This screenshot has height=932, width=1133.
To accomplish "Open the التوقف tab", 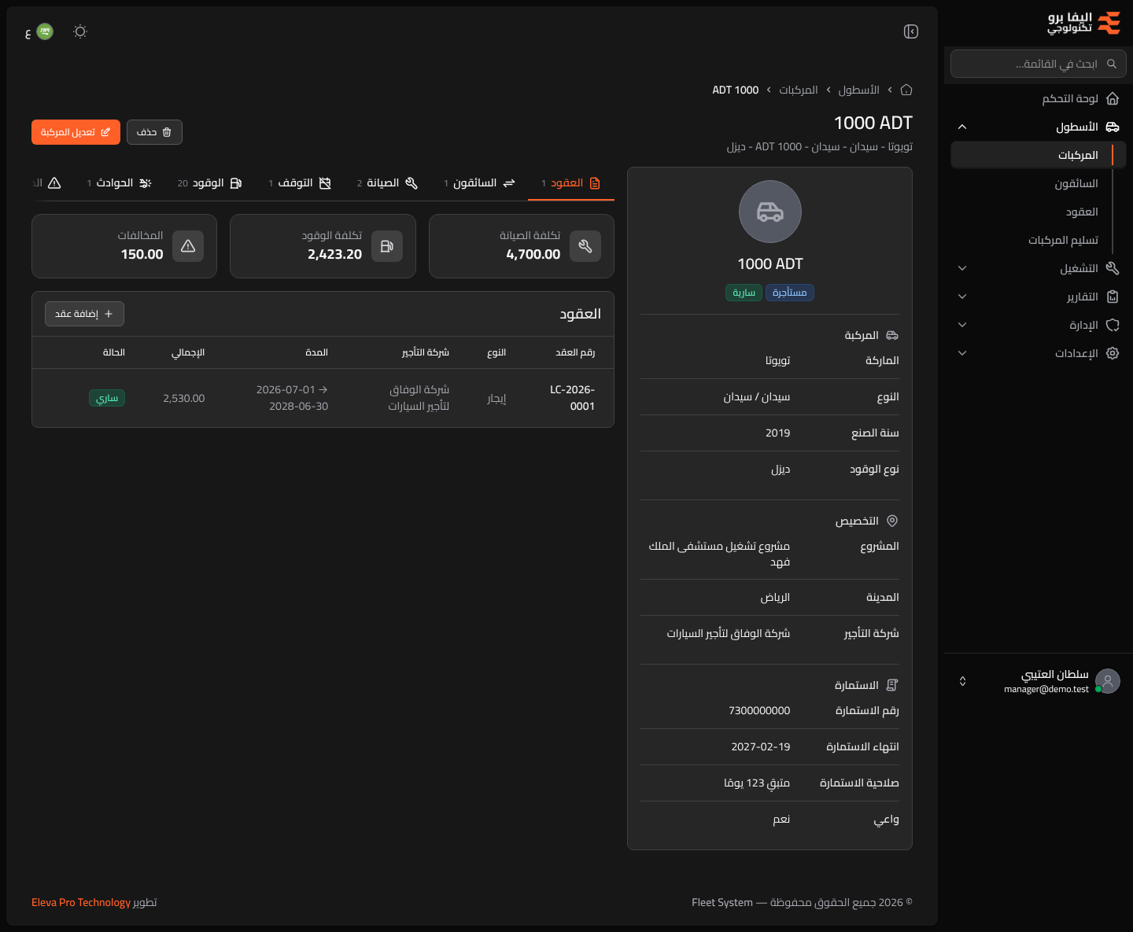I will click(x=300, y=183).
